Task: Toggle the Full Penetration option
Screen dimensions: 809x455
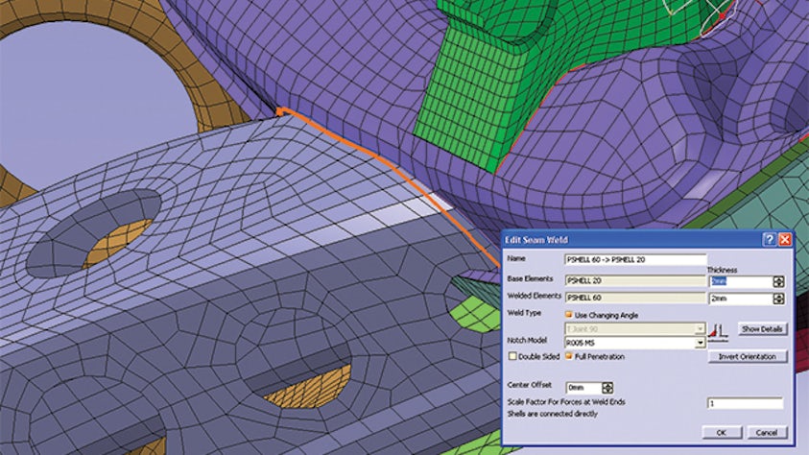Action: 568,356
